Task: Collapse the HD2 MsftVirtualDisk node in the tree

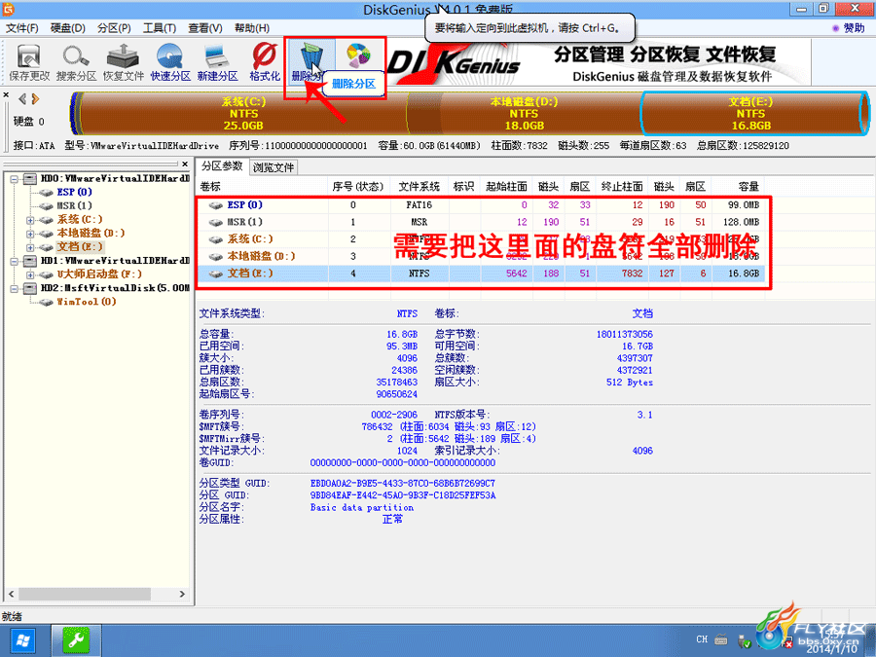Action: tap(15, 289)
